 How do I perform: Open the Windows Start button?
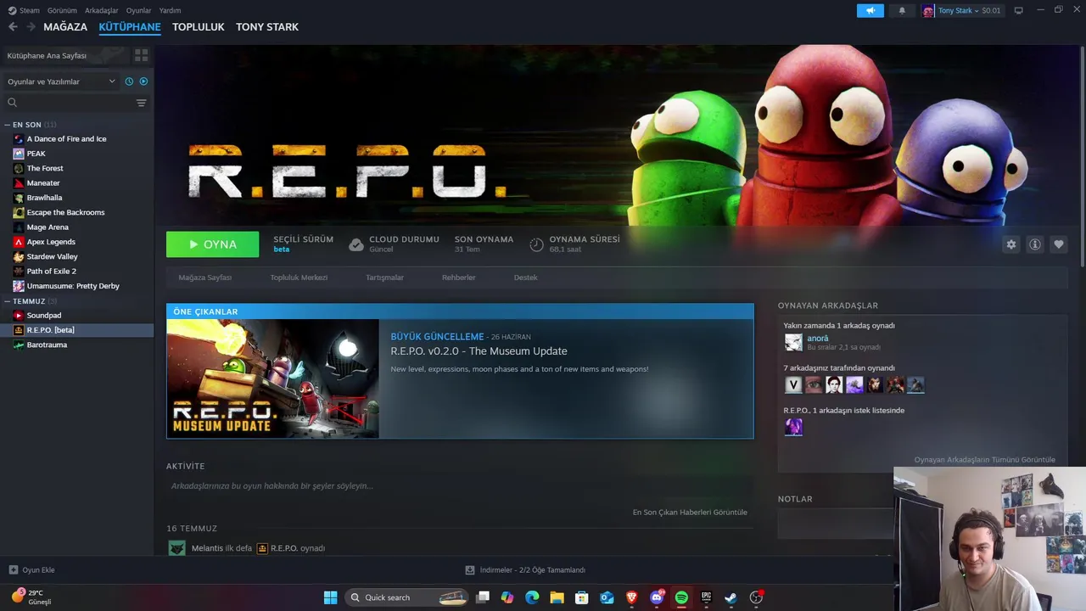click(330, 597)
